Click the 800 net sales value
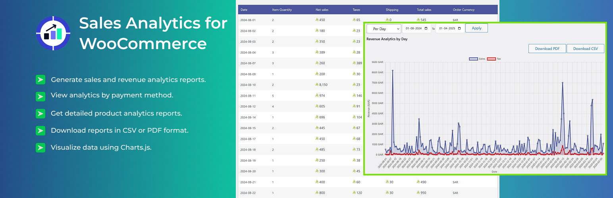Viewport: 613px width, 198px height. [x=320, y=193]
